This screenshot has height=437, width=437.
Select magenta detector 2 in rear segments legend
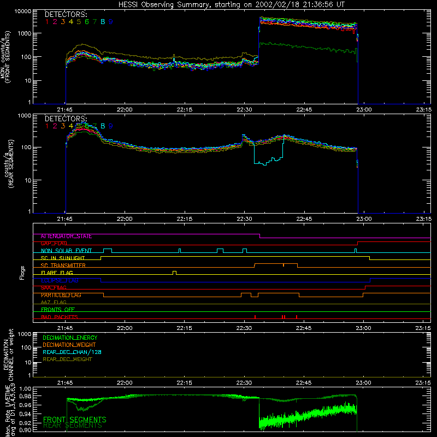(x=55, y=126)
